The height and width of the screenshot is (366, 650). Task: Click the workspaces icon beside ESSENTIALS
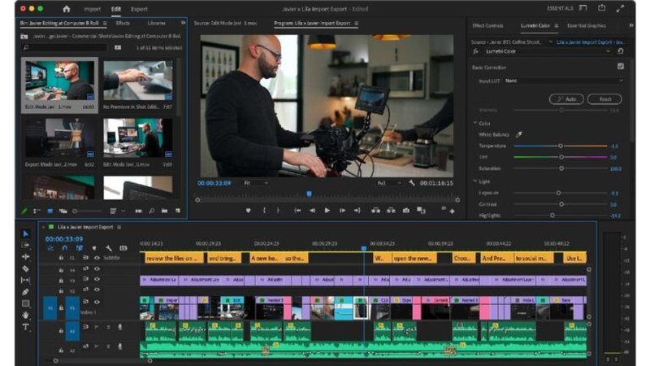[583, 8]
